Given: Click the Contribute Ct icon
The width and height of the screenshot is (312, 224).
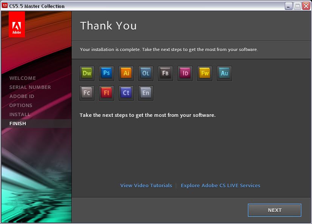Looking at the screenshot, I should pyautogui.click(x=126, y=93).
